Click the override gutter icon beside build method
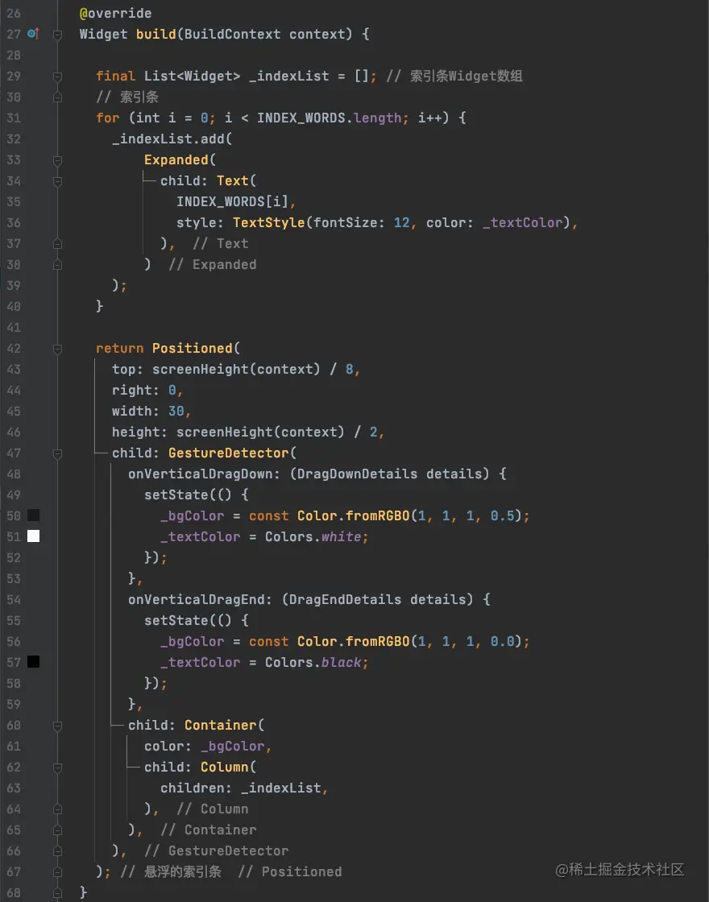The height and width of the screenshot is (902, 709). click(x=33, y=34)
